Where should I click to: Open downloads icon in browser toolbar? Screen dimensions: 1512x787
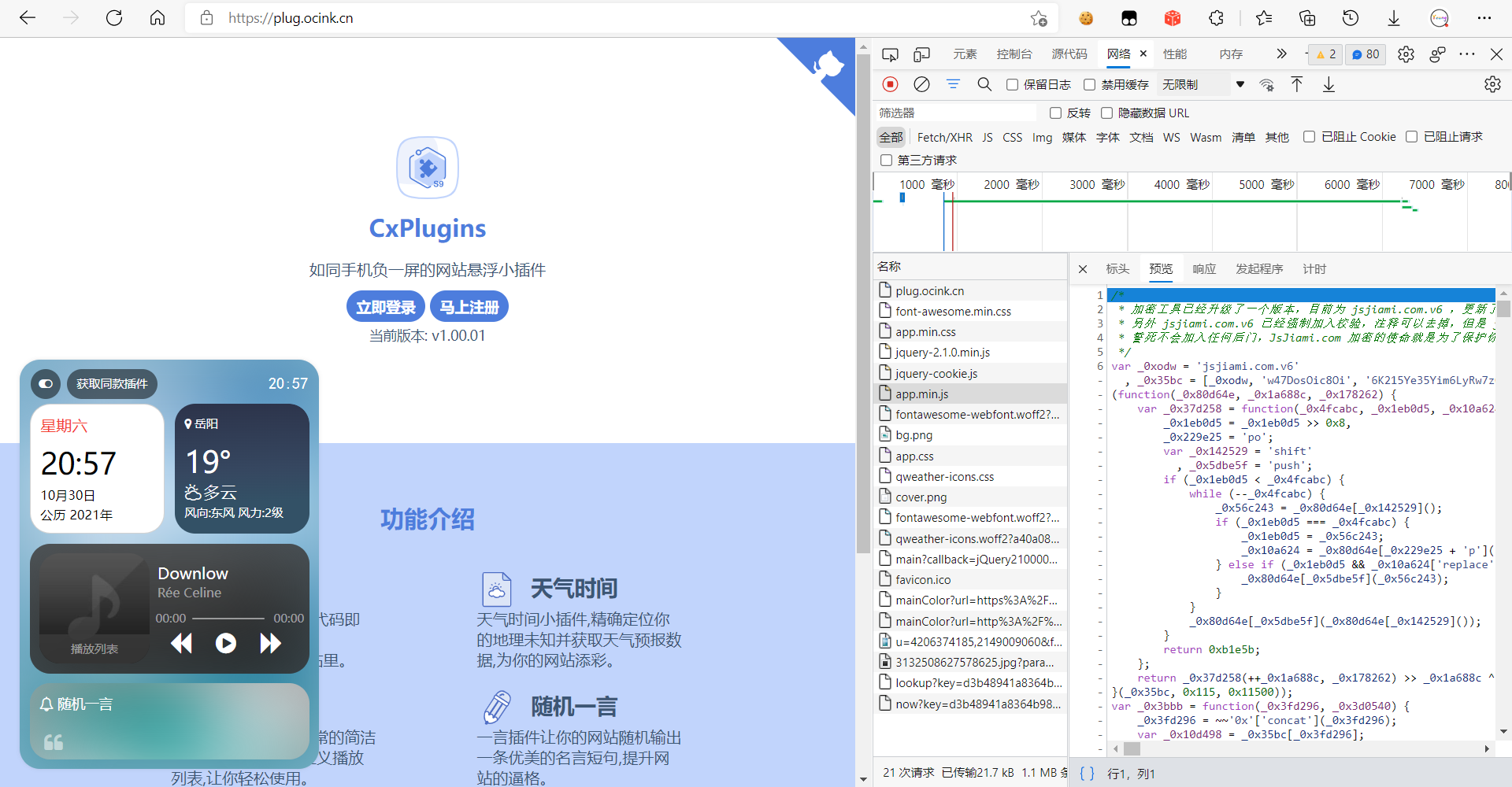point(1394,18)
